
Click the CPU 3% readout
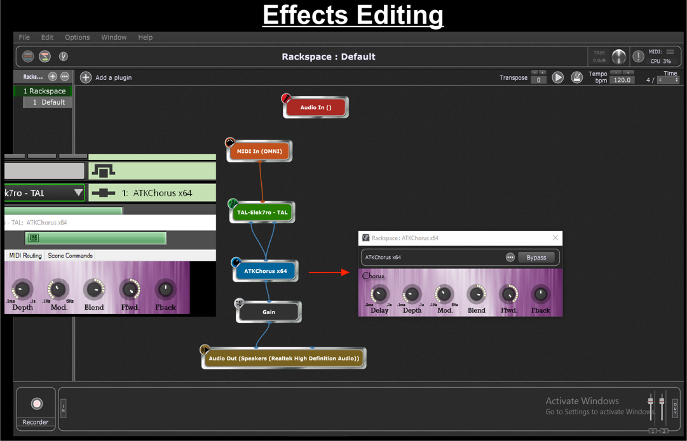tap(661, 62)
